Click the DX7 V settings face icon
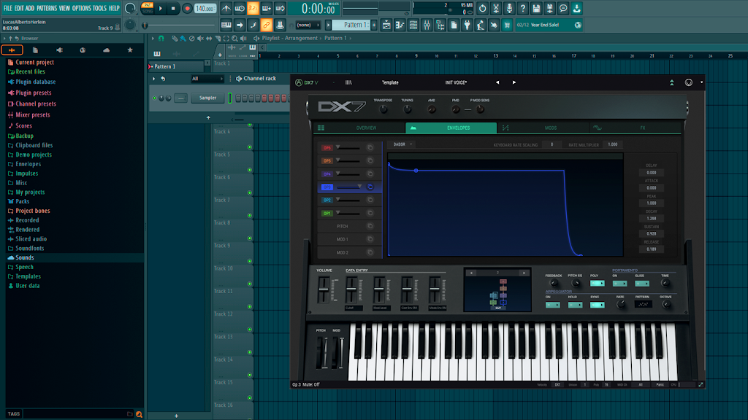Image resolution: width=748 pixels, height=420 pixels. (689, 82)
